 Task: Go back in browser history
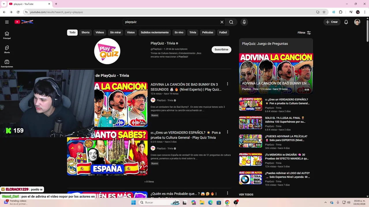click(4, 12)
